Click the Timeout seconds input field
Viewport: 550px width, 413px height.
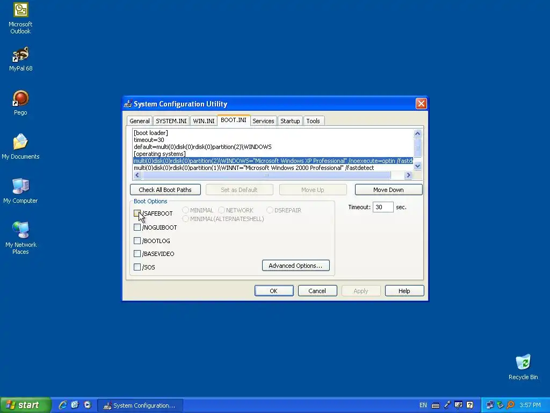[382, 207]
